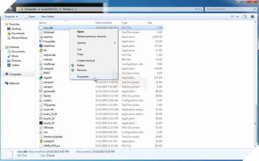Open Help with the question mark icon
259x161 pixels.
click(x=252, y=16)
